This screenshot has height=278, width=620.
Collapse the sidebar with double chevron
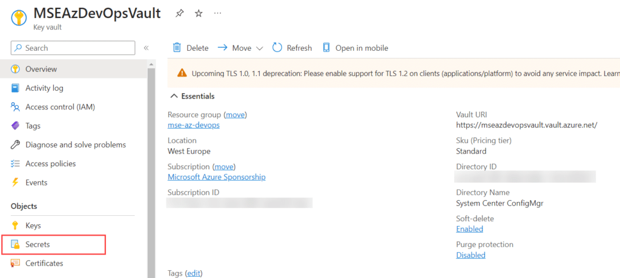[x=146, y=48]
